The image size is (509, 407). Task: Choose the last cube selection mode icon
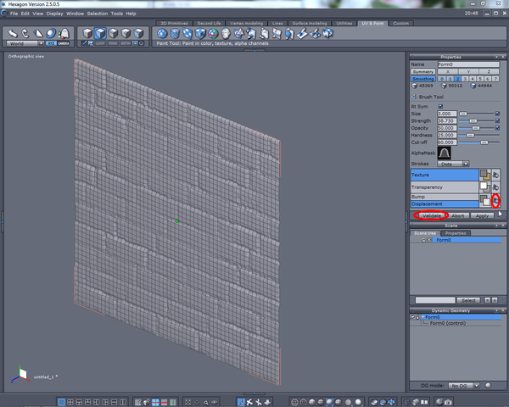tap(138, 33)
